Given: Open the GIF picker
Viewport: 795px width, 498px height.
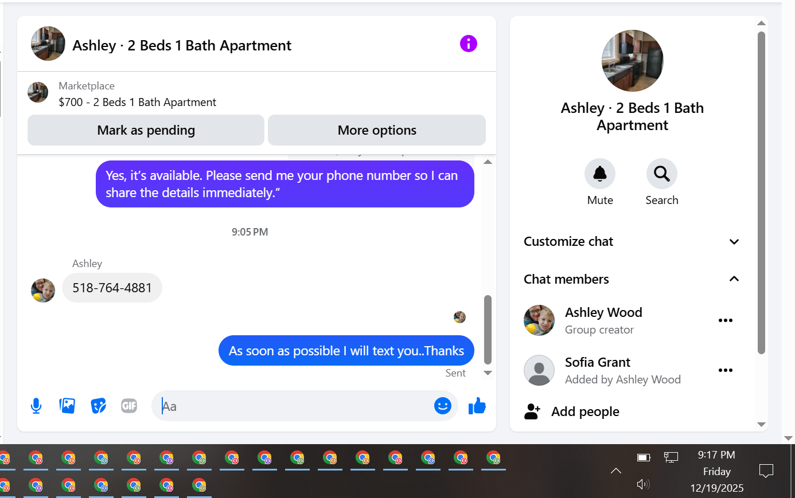Looking at the screenshot, I should pyautogui.click(x=129, y=406).
